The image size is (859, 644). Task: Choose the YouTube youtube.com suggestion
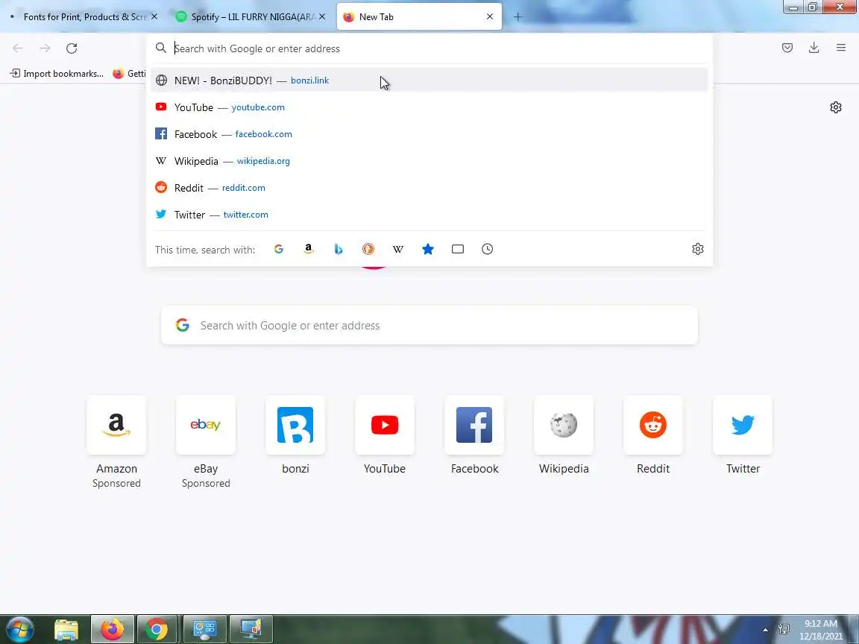(x=429, y=107)
